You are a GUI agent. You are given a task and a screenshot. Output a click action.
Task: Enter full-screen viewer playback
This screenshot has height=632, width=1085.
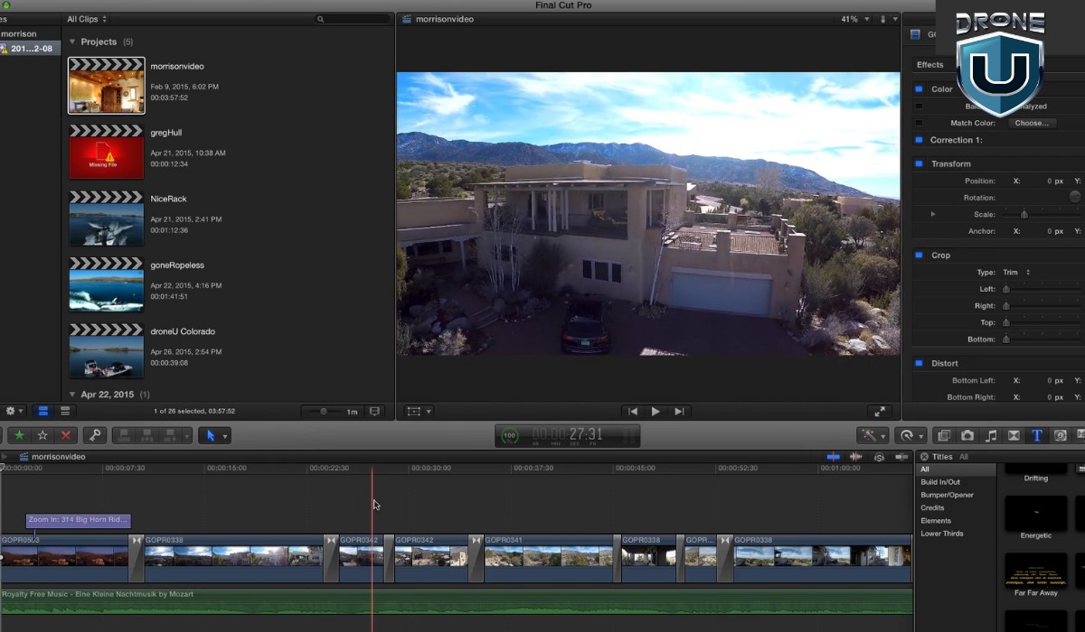879,412
